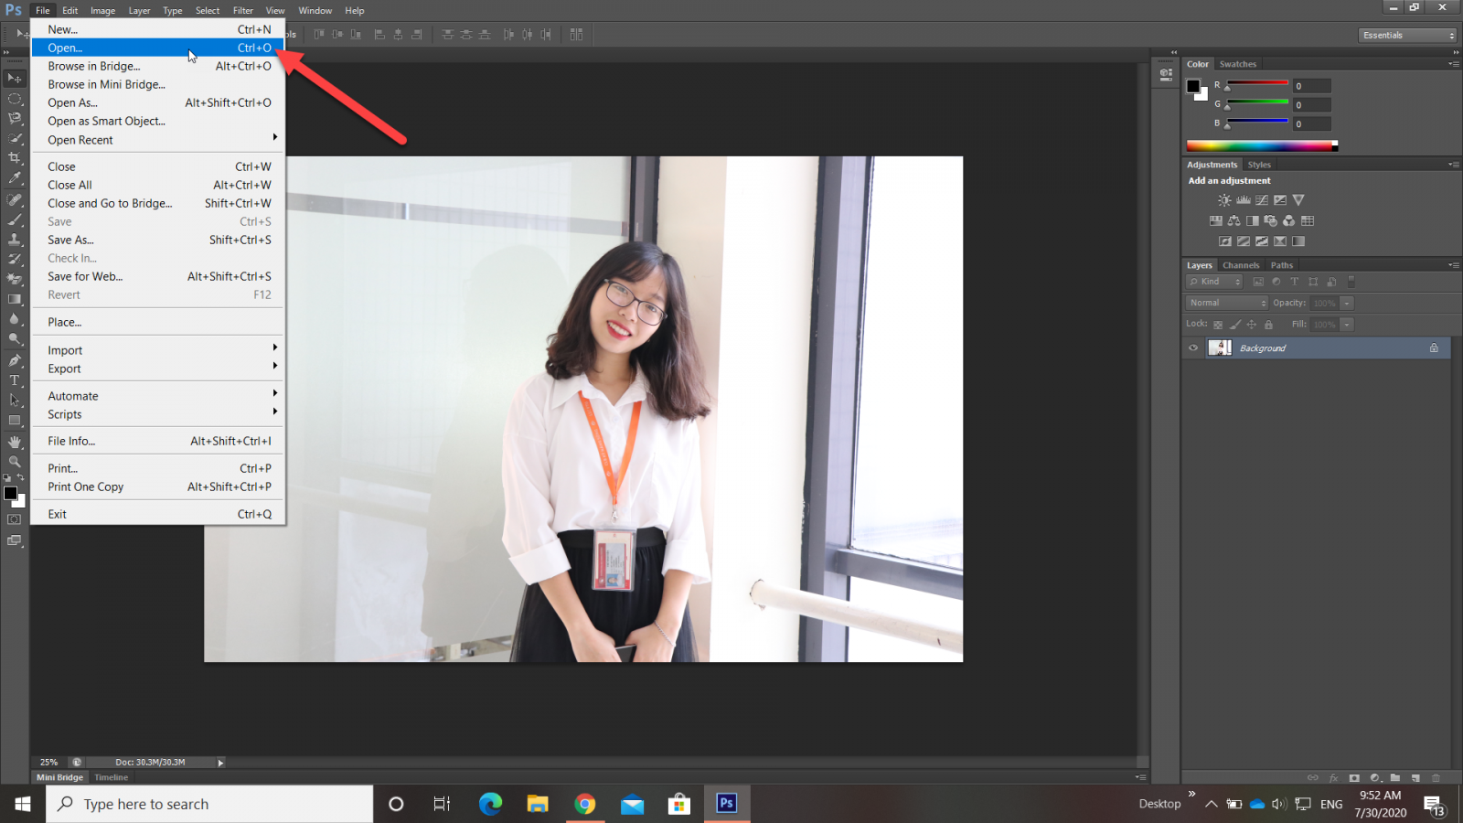Open the Swatches tab
Viewport: 1463px width, 823px height.
click(1237, 64)
